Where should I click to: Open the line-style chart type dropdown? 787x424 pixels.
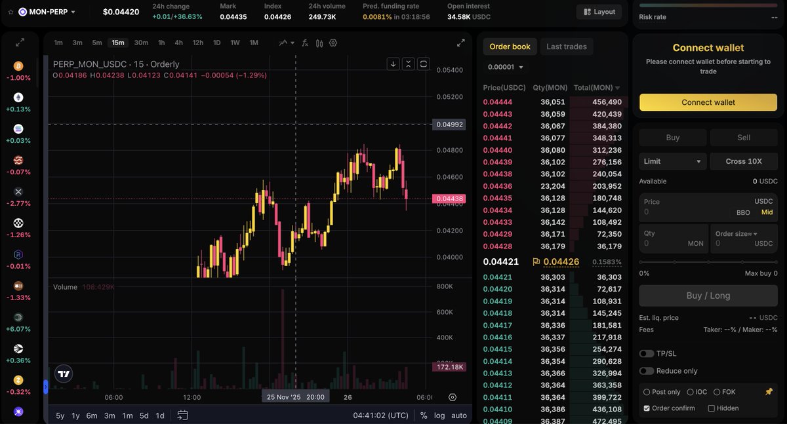(286, 43)
